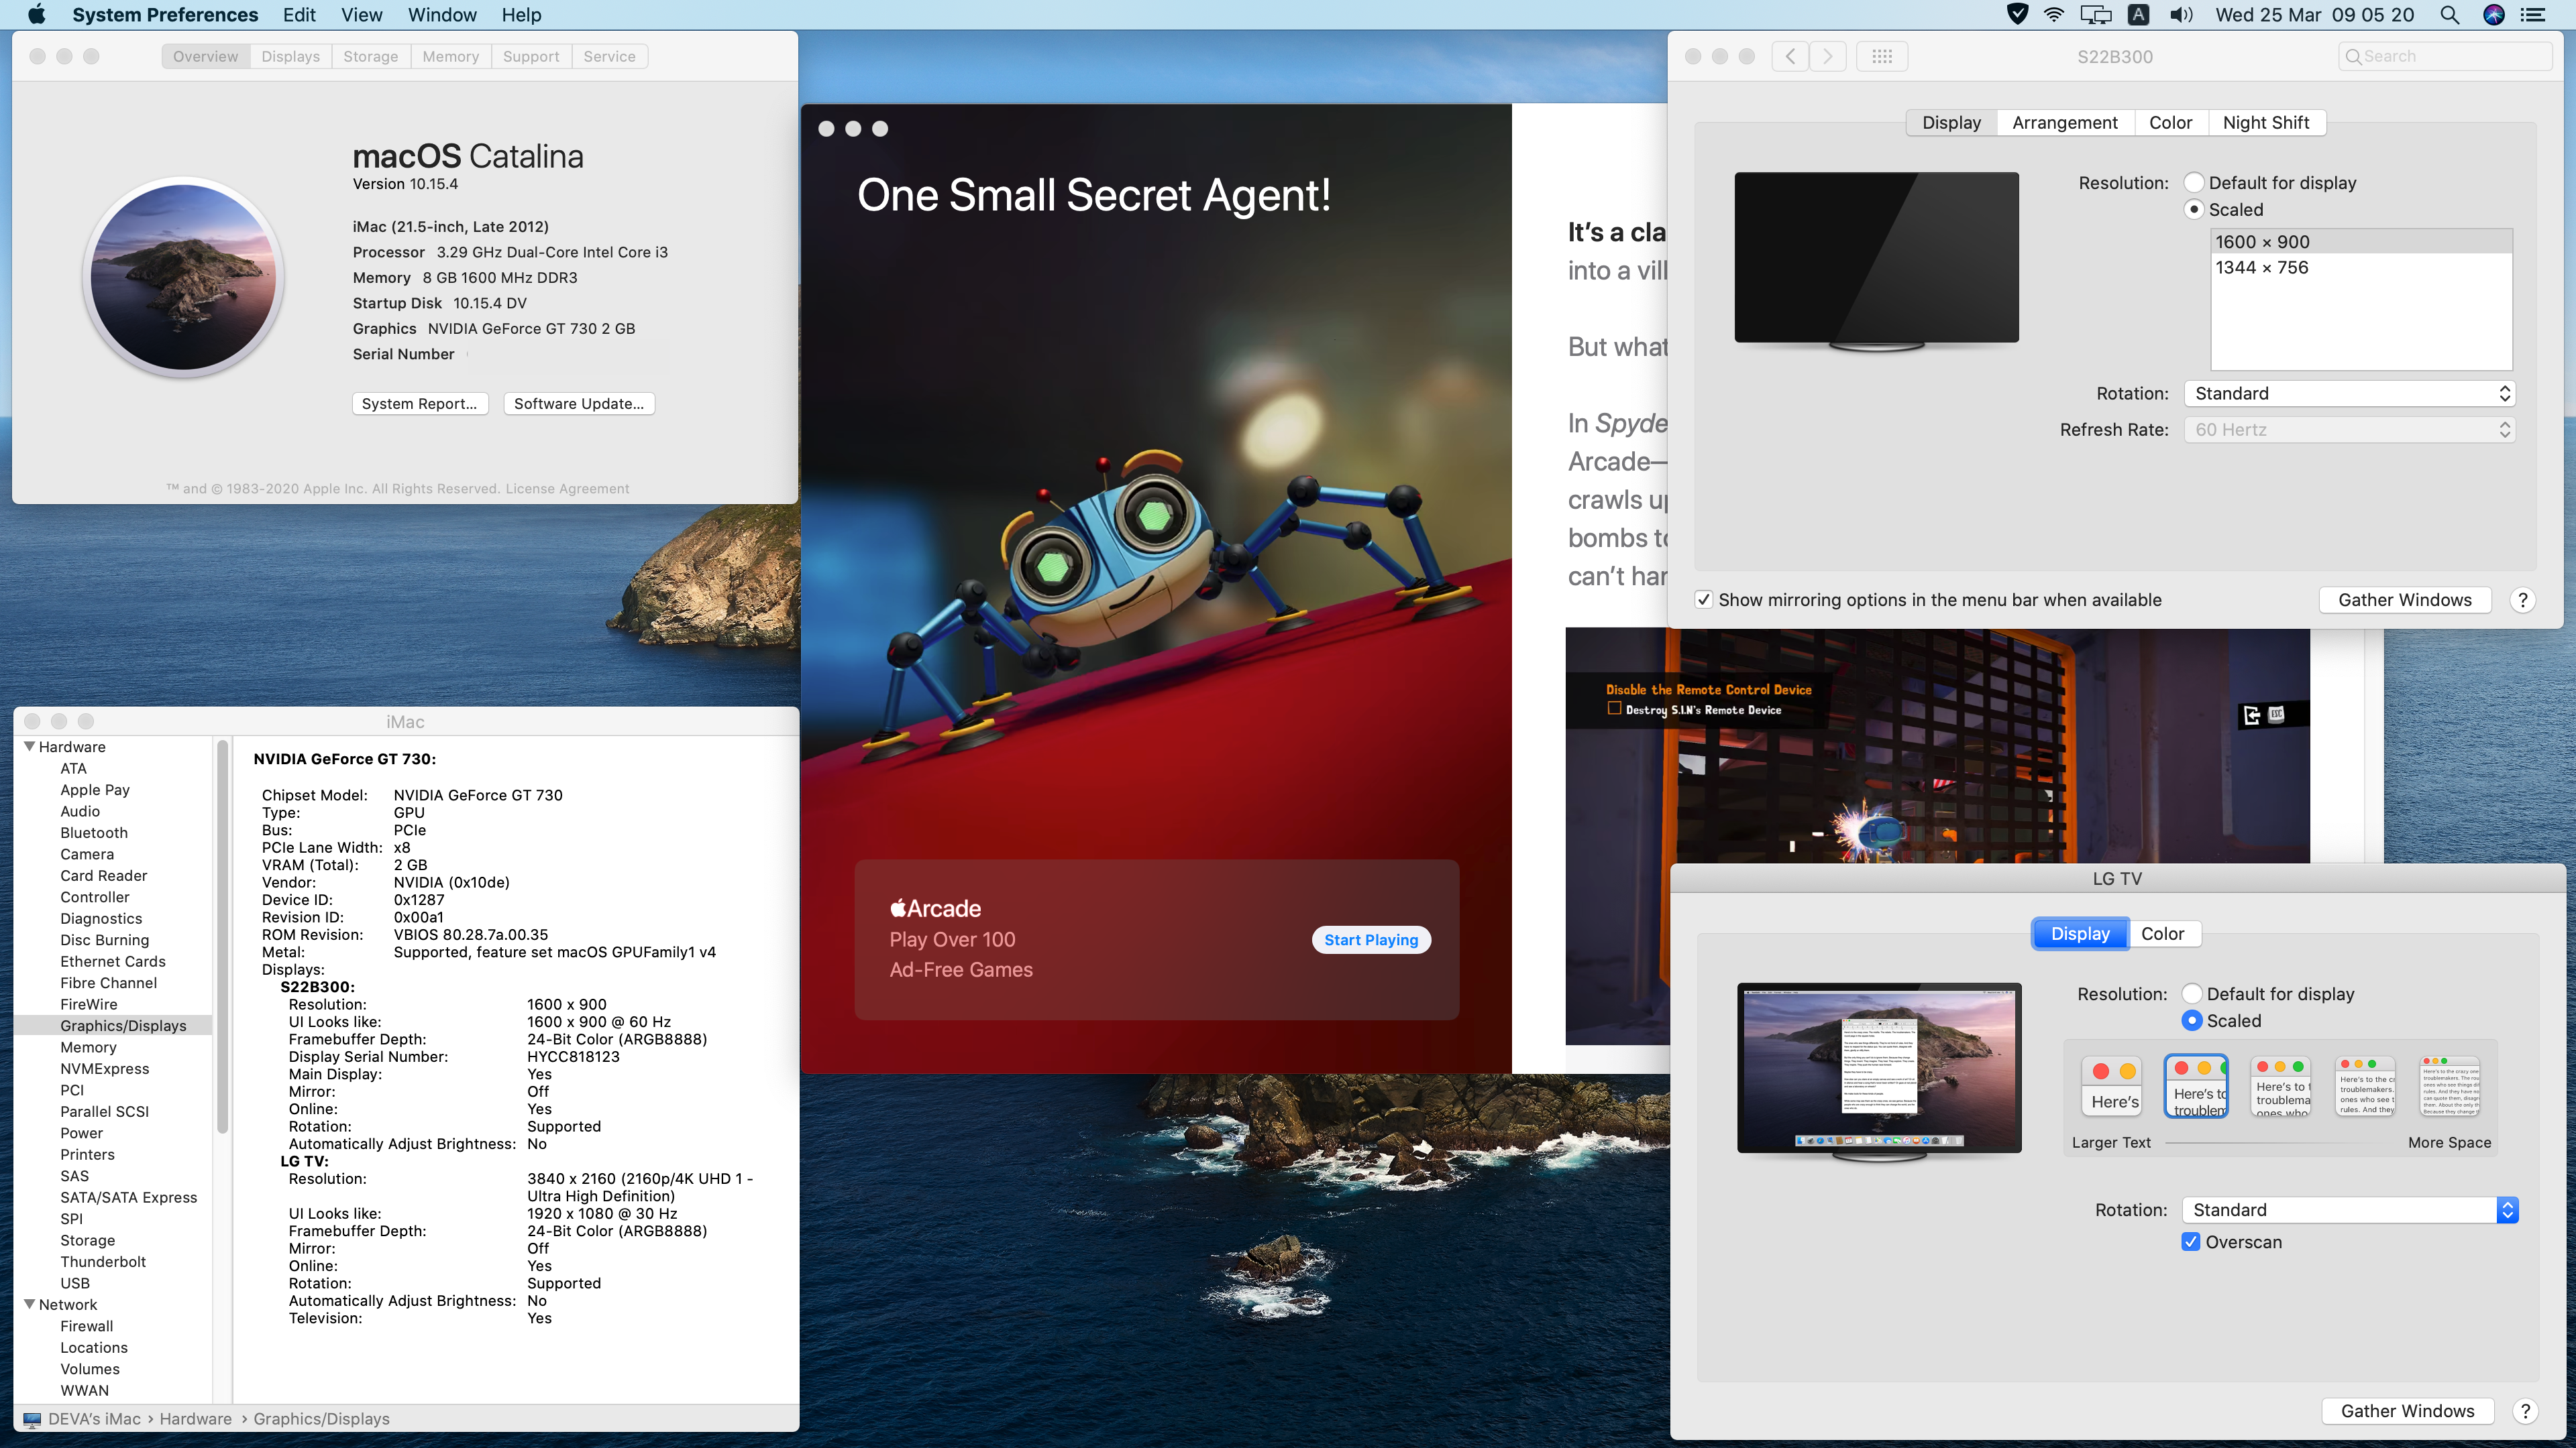Go back in S22B300 preferences window

pos(1790,56)
